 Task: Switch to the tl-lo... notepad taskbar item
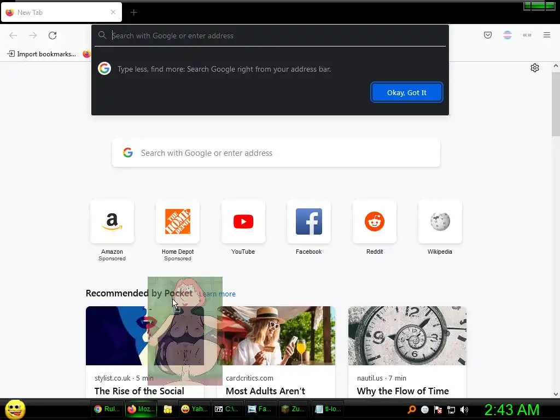pyautogui.click(x=328, y=409)
